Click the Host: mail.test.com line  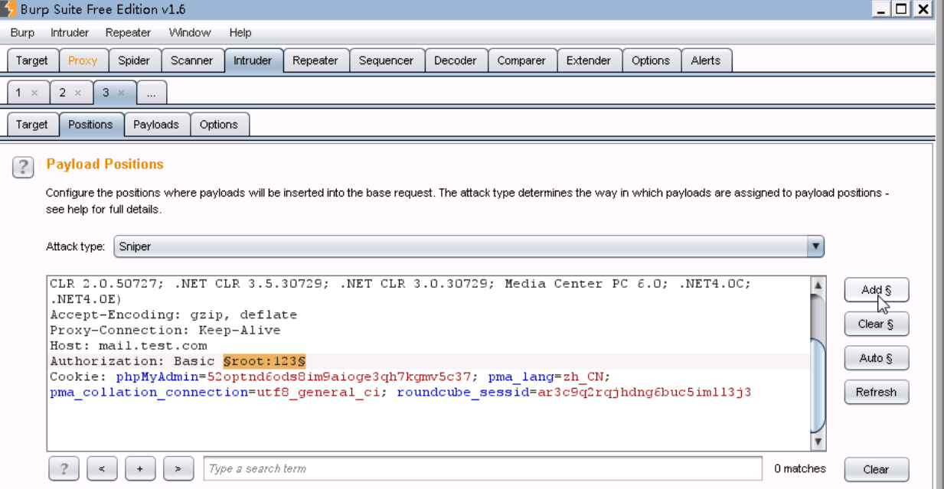(x=129, y=346)
